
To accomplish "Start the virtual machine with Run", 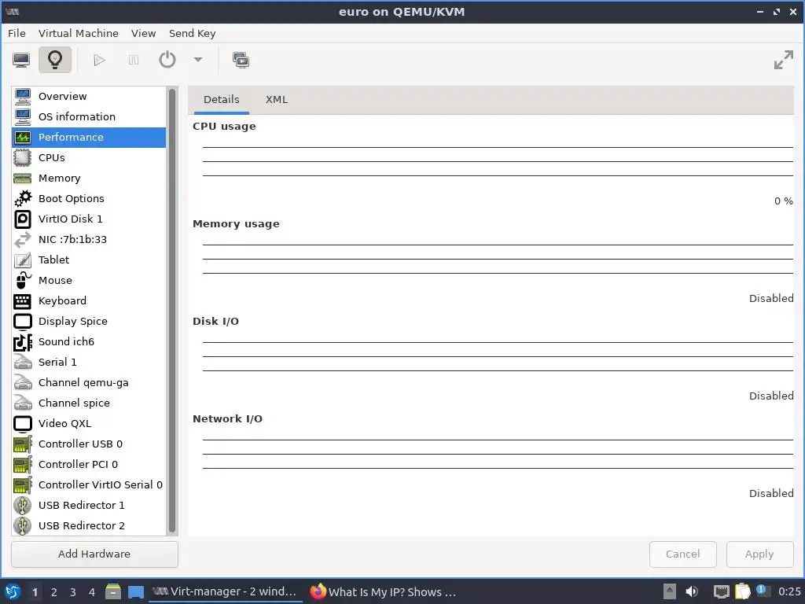I will pos(99,60).
